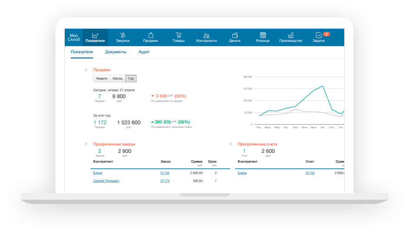Click the Сумма column header in orders table

(196, 162)
